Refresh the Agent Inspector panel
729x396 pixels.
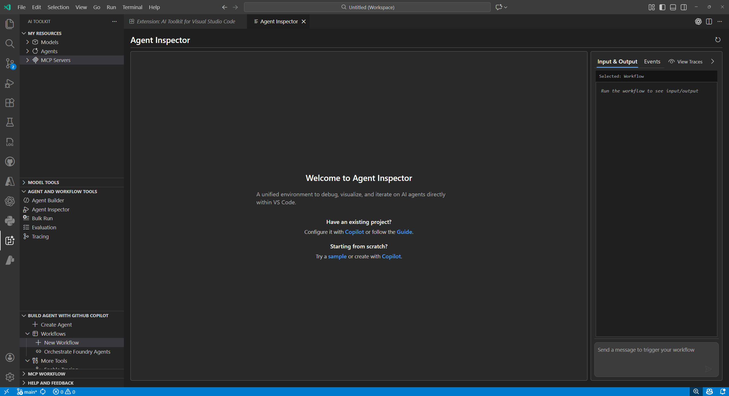718,40
